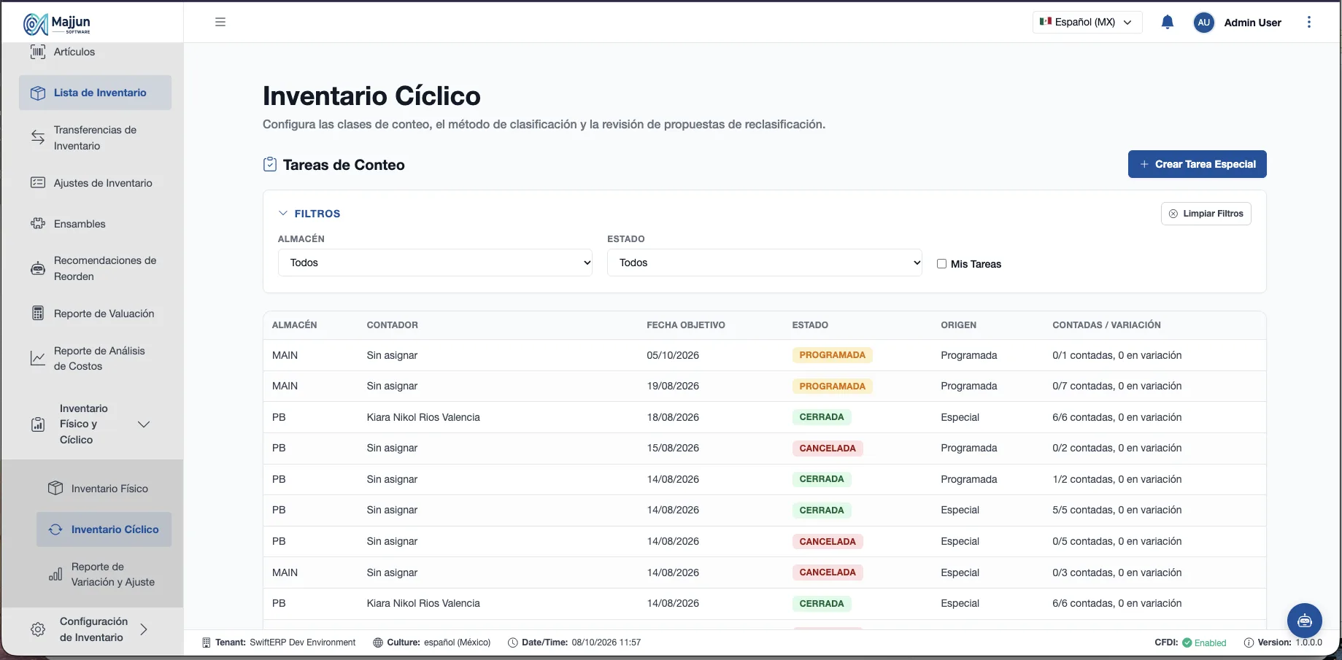
Task: Click the CERRADA badge on the 18/08/2026 row
Action: pos(822,417)
